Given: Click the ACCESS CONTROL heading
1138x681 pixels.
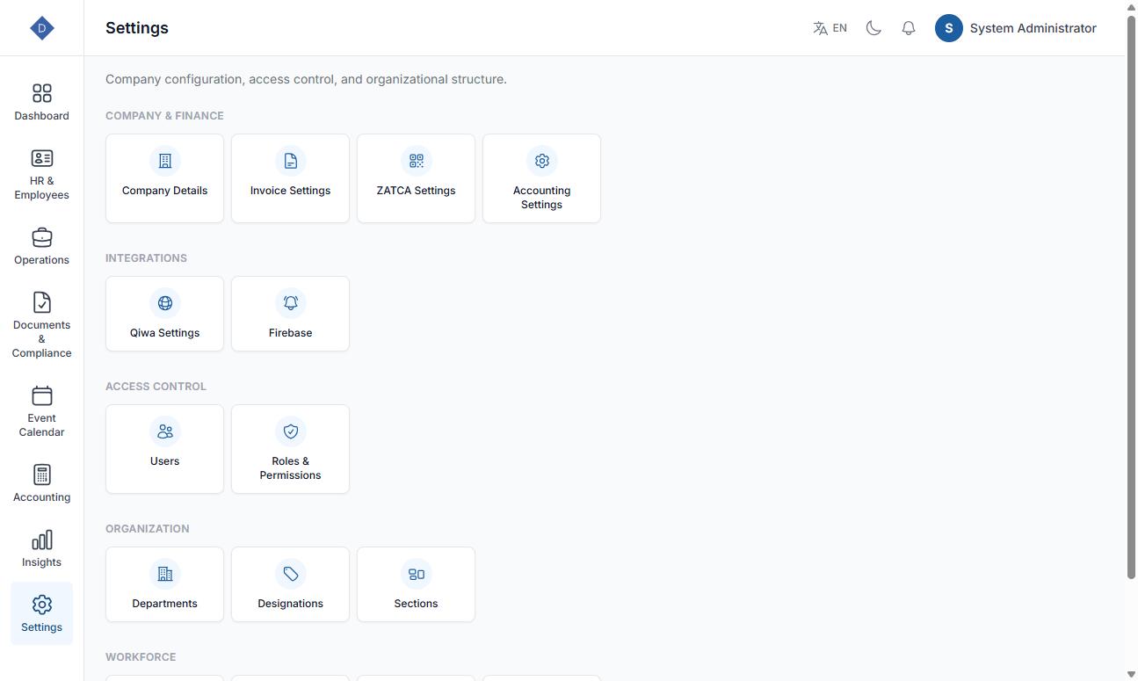Looking at the screenshot, I should (x=156, y=387).
